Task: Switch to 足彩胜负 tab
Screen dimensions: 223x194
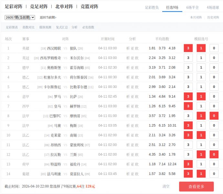Action: tap(152, 7)
